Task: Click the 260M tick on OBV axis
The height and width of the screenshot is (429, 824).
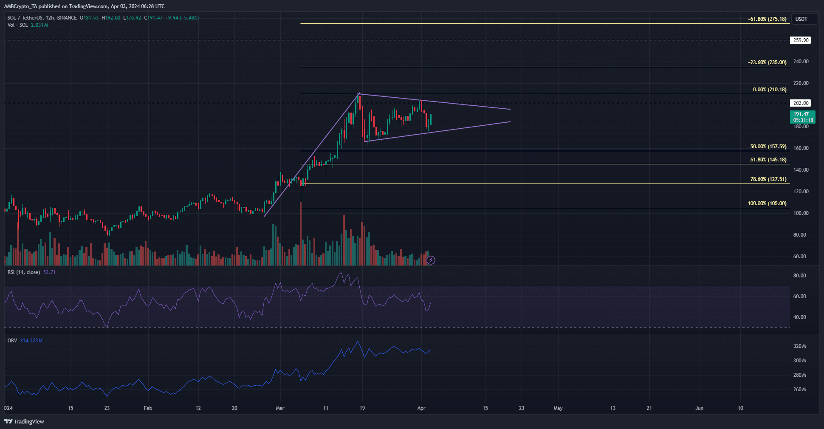Action: click(799, 389)
